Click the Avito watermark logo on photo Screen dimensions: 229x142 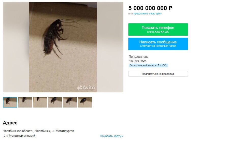pyautogui.click(x=86, y=88)
